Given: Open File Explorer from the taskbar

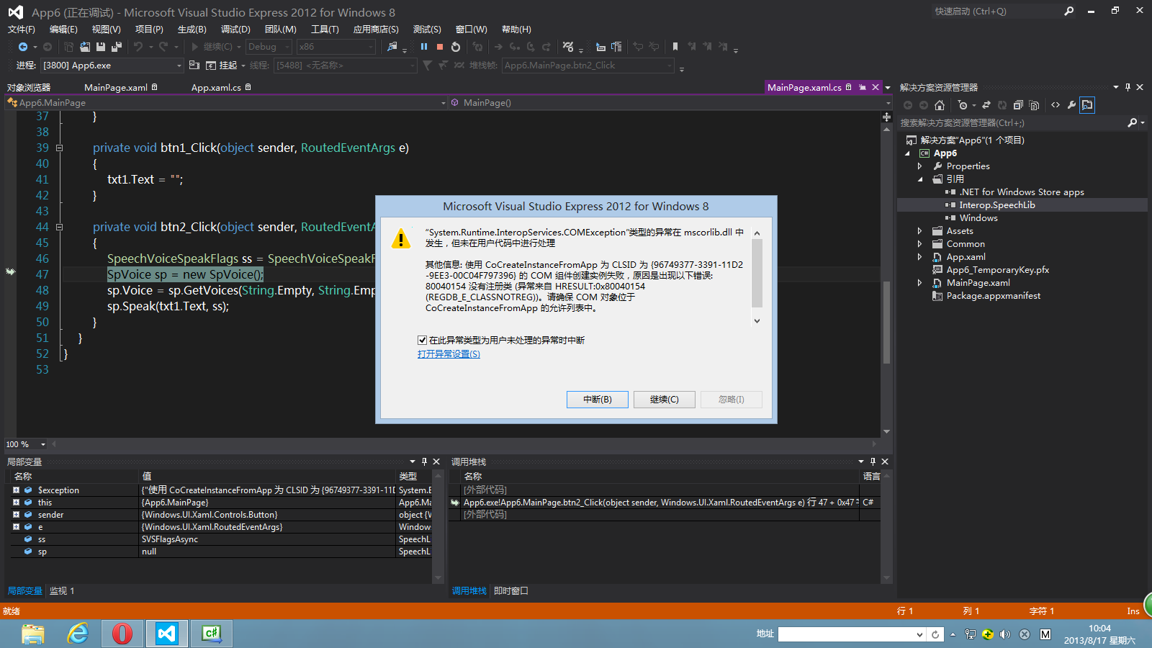Looking at the screenshot, I should tap(33, 634).
